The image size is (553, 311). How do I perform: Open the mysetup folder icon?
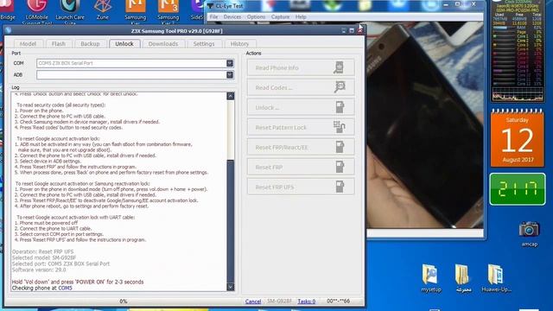(x=430, y=278)
